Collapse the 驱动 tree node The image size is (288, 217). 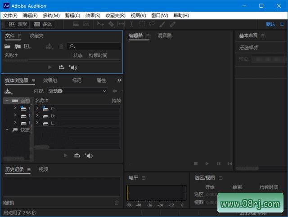[7, 101]
